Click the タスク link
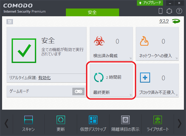Viewport: 186px width, 136px height. click(164, 21)
